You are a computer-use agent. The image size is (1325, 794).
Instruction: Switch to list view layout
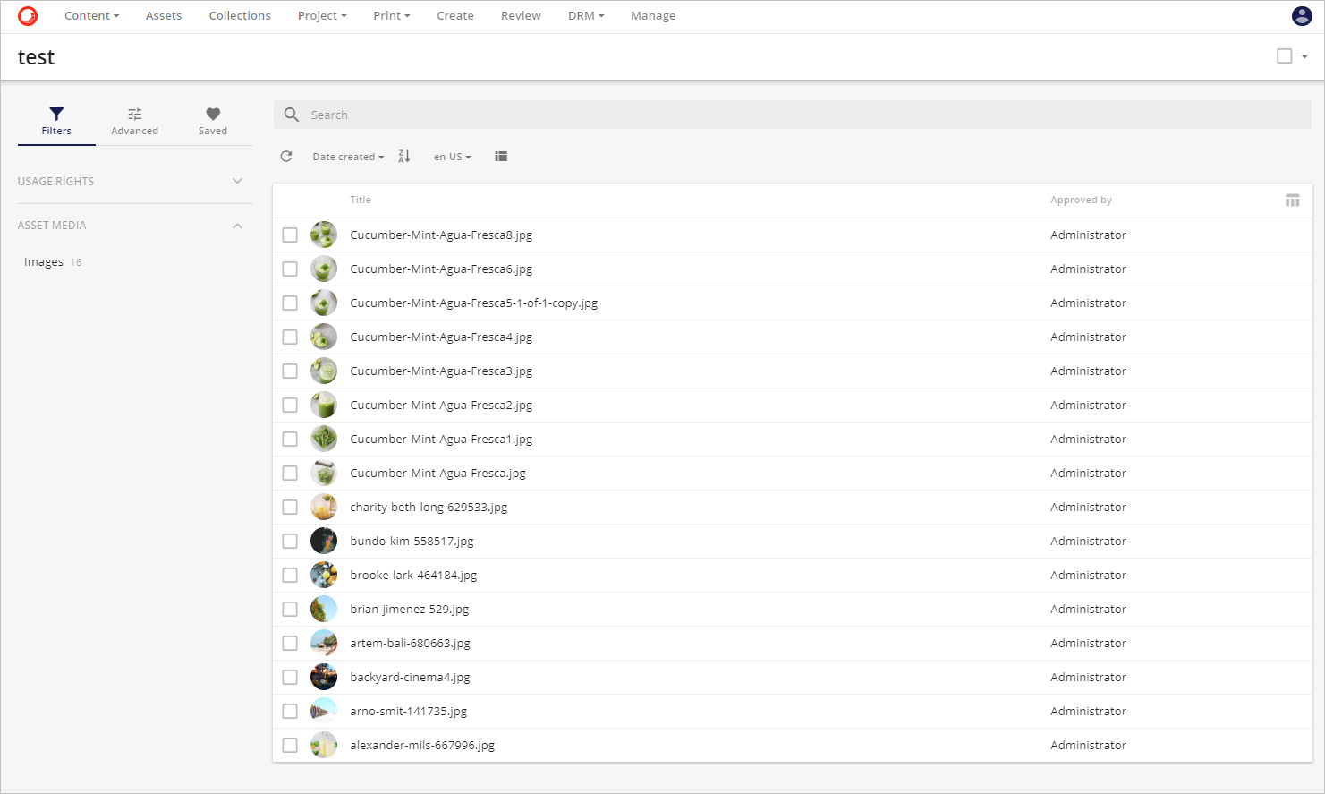501,156
